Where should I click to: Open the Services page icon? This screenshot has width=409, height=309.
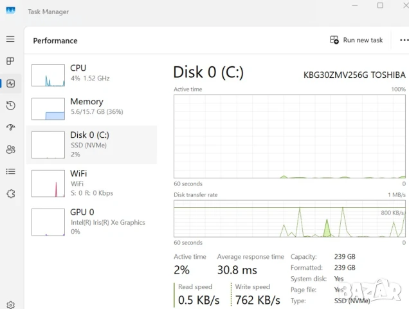tap(10, 194)
